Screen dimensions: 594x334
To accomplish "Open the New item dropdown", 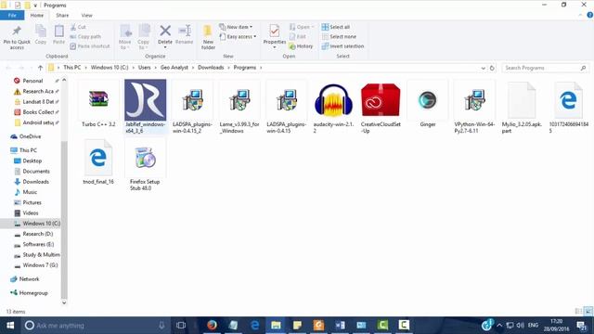I will coord(236,27).
